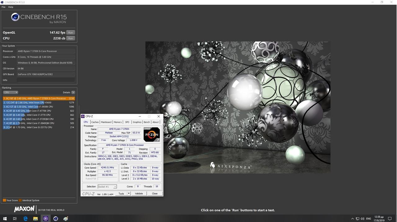Switch to the Caches tab in CPU-Z
This screenshot has width=397, height=222.
[x=95, y=122]
